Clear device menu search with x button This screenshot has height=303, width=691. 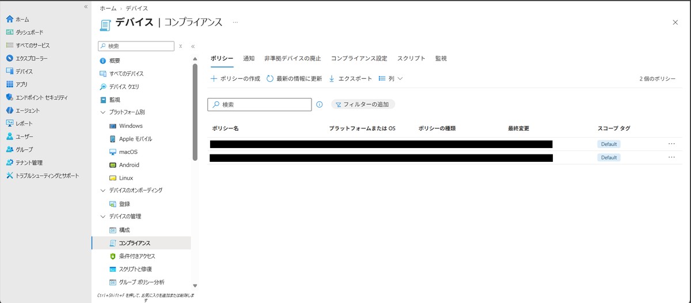(x=180, y=46)
